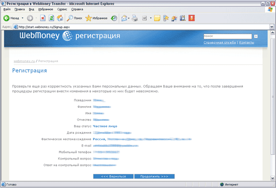The width and height of the screenshot is (276, 188).
Task: Click the Продолжить >>> button
Action: 155,177
